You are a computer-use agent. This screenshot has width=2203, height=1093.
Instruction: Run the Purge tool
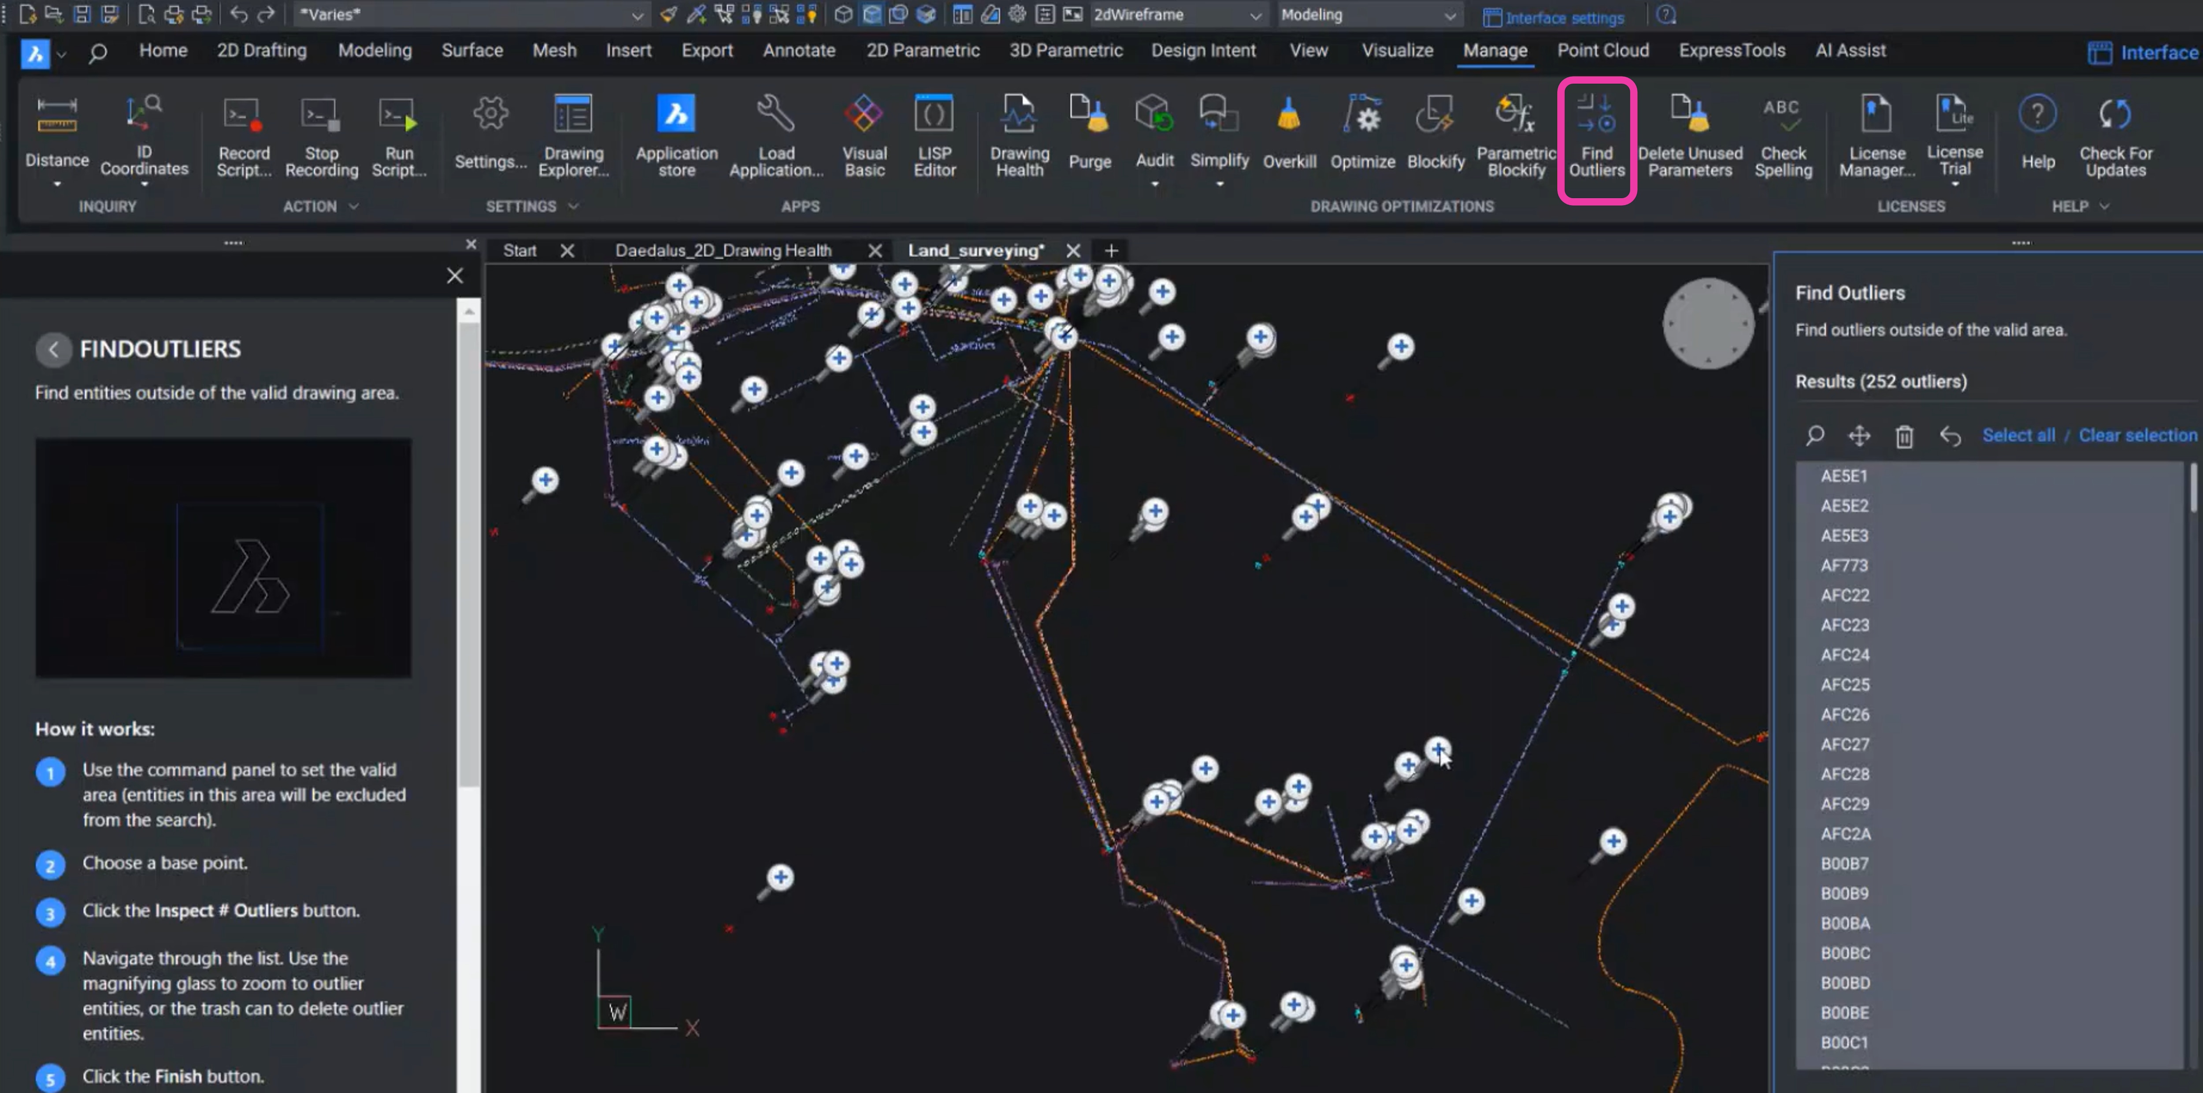1090,133
